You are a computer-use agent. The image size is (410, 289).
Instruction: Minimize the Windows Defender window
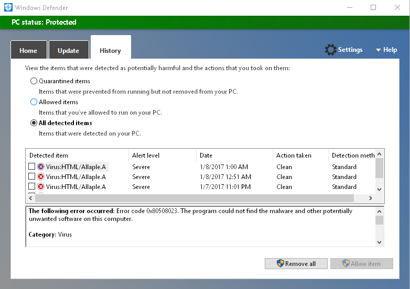coord(350,7)
